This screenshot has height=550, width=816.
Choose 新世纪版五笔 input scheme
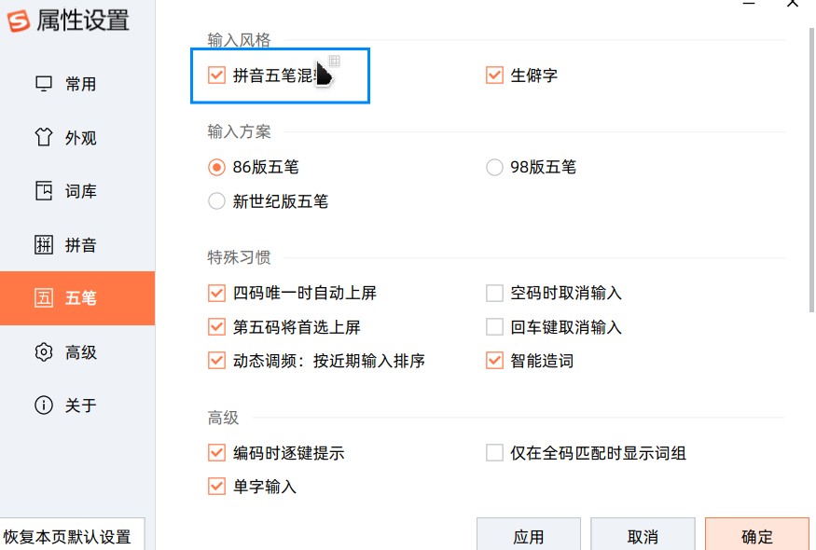coord(217,201)
